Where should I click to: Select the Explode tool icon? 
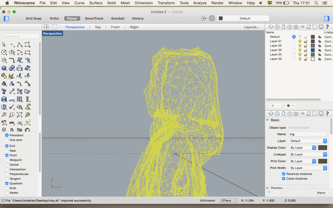[x=12, y=76]
